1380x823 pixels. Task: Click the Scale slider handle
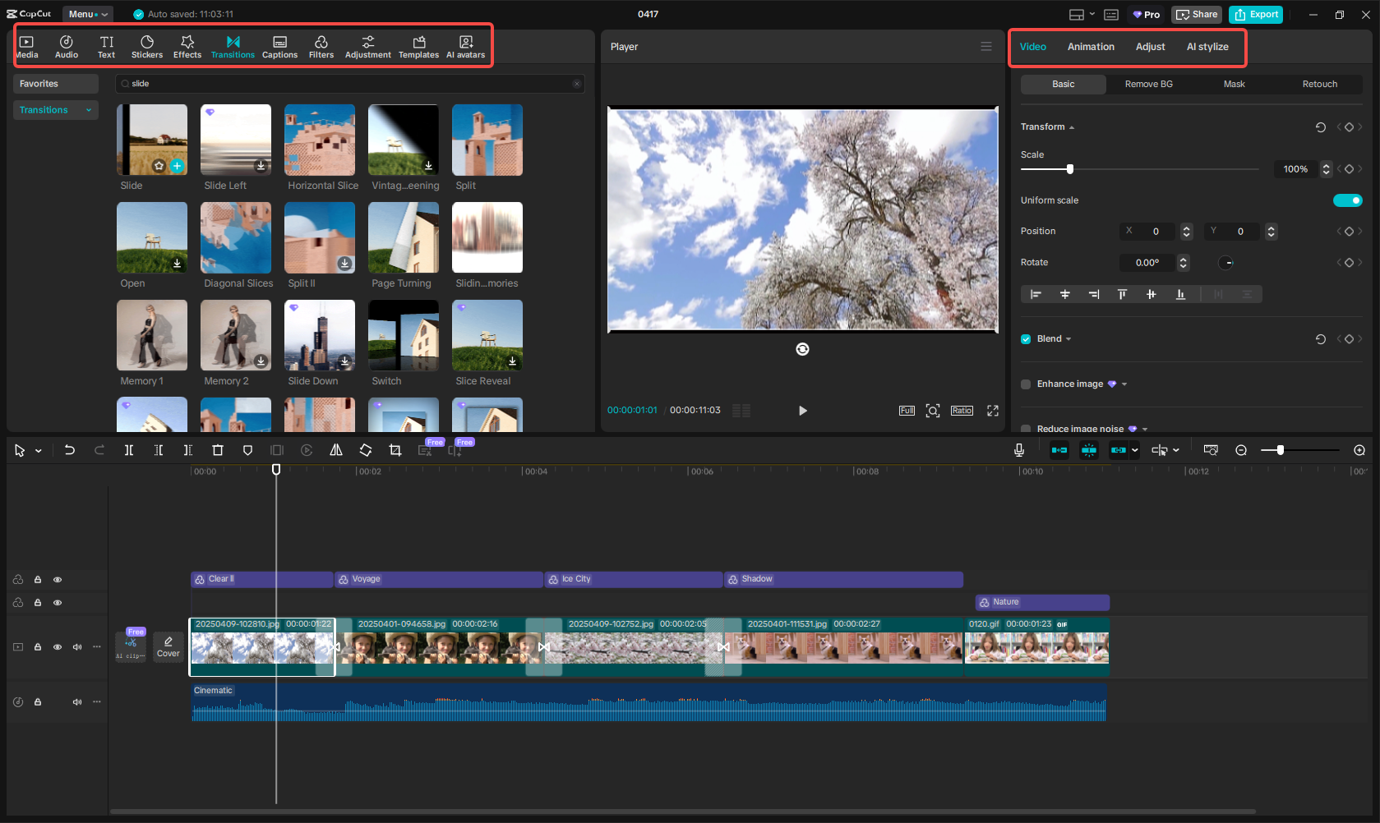tap(1069, 169)
